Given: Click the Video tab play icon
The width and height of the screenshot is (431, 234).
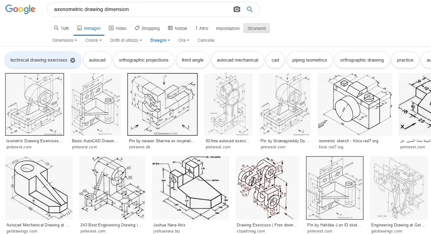Looking at the screenshot, I should [111, 28].
